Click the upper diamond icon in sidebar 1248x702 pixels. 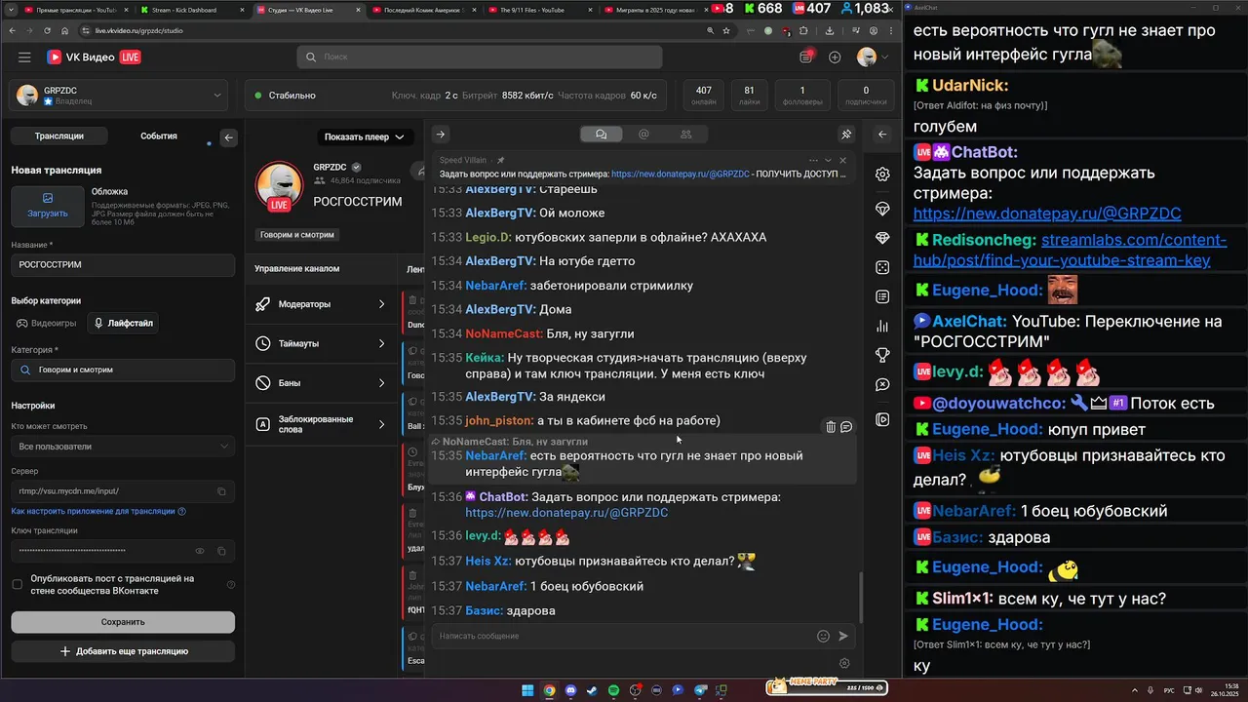tap(882, 209)
